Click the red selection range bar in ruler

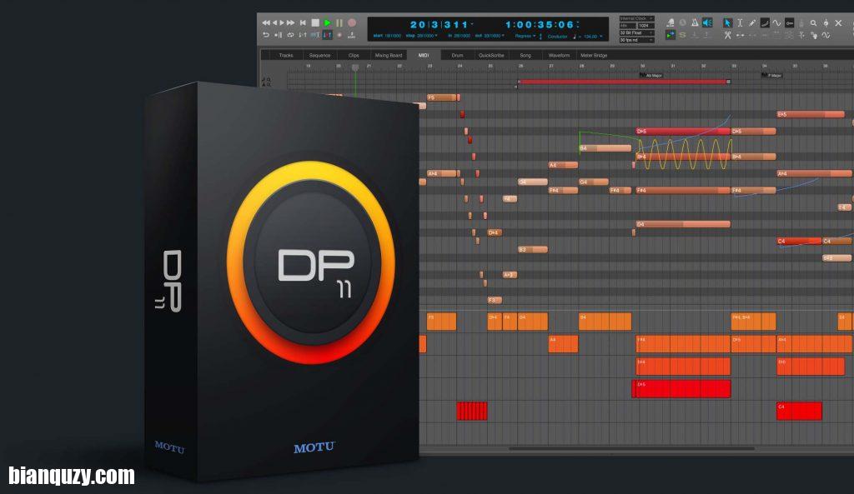pos(623,82)
